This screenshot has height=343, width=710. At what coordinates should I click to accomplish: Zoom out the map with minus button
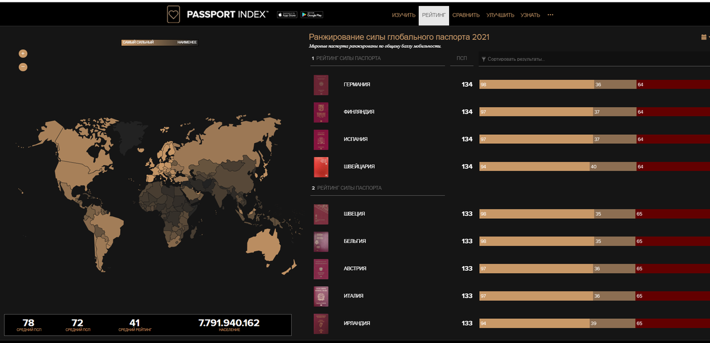coord(23,67)
